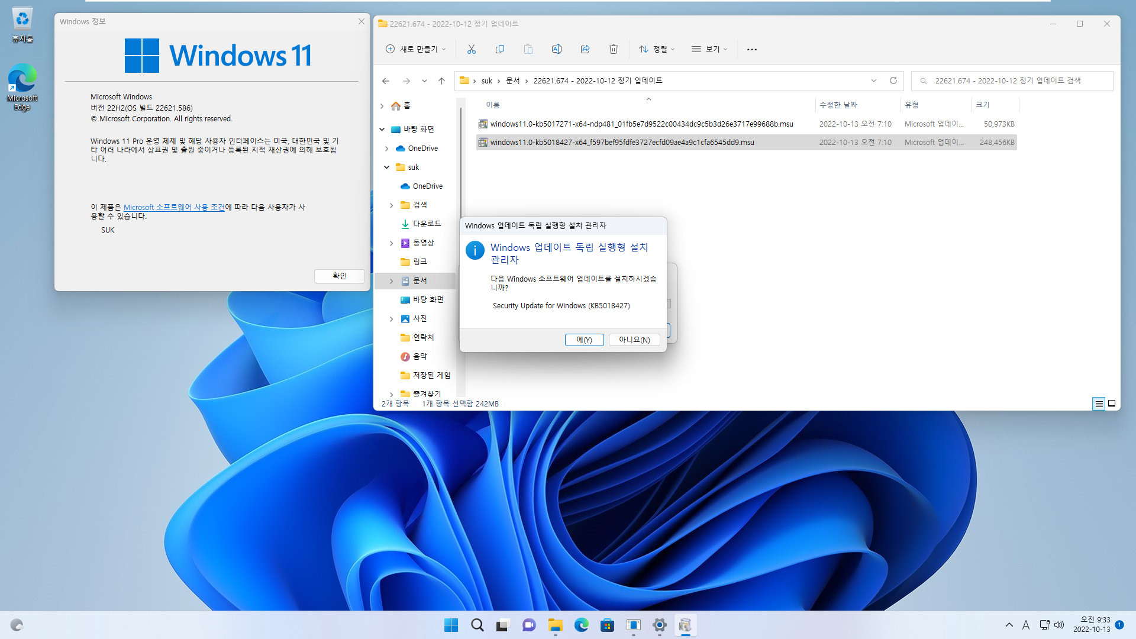
Task: Open Settings gear on the taskbar
Action: click(659, 625)
